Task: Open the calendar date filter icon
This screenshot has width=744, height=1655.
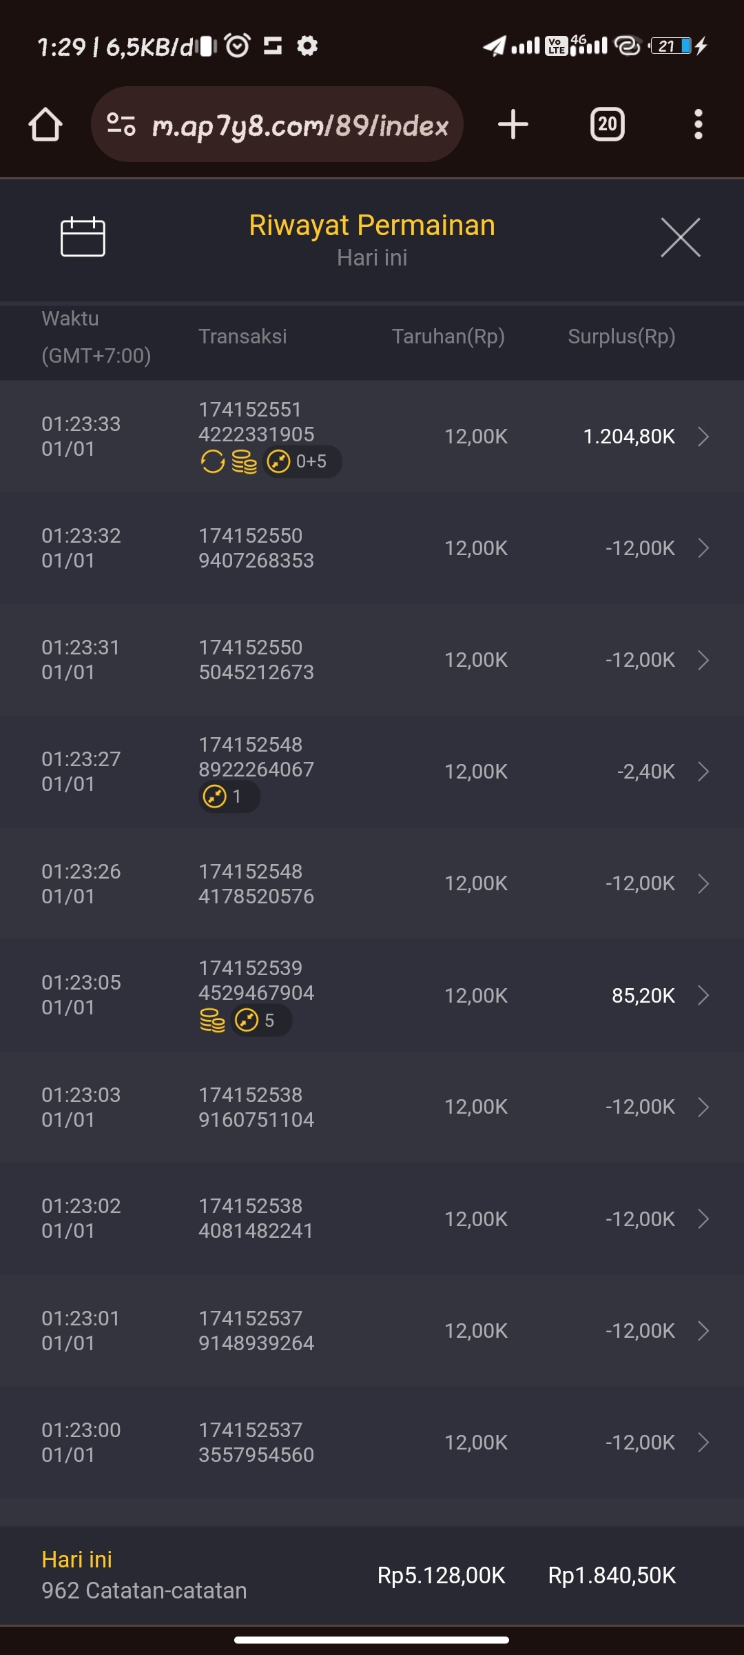Action: pyautogui.click(x=83, y=237)
